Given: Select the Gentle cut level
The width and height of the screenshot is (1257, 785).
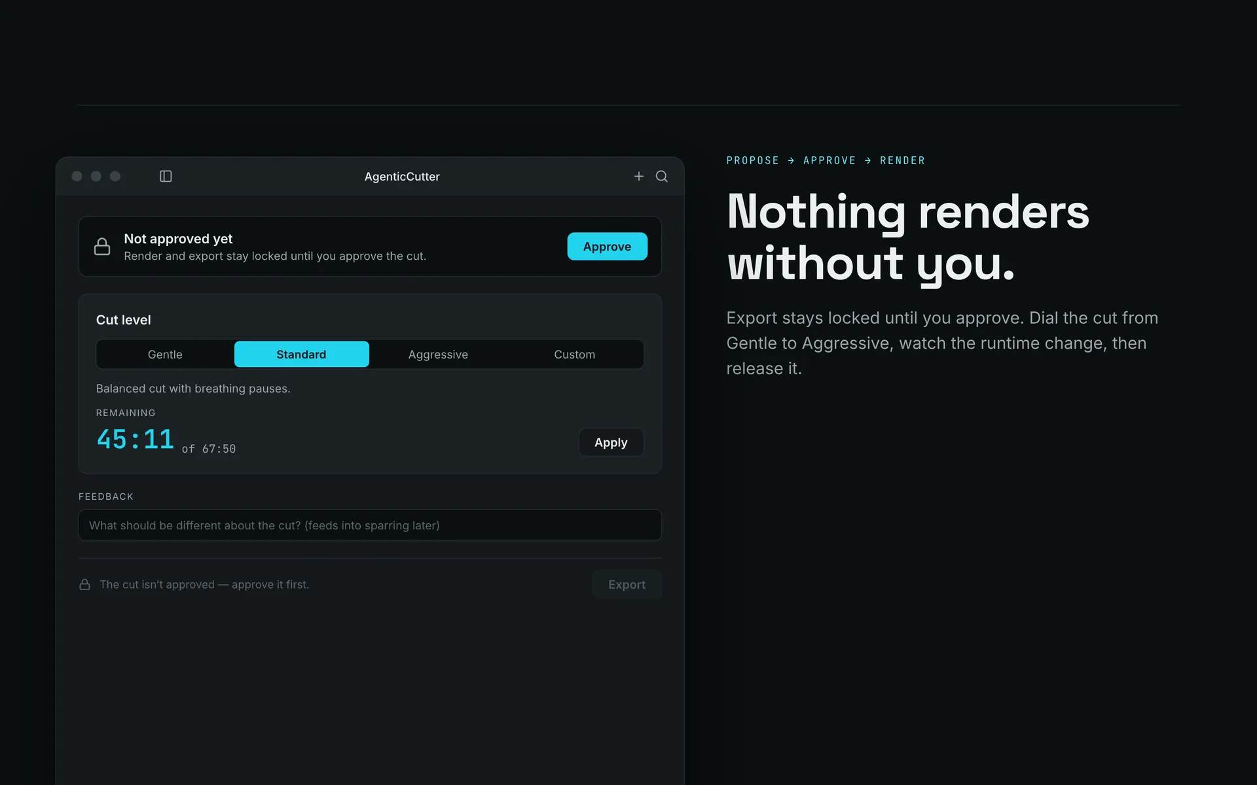Looking at the screenshot, I should pos(165,354).
